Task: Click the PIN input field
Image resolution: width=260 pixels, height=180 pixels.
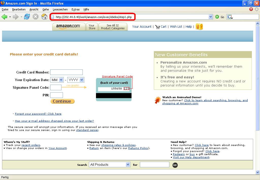Action: [57, 95]
